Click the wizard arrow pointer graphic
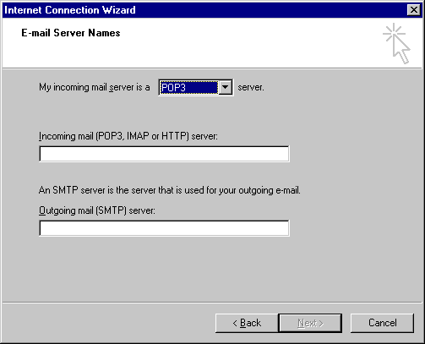The width and height of the screenshot is (425, 344). [x=402, y=49]
